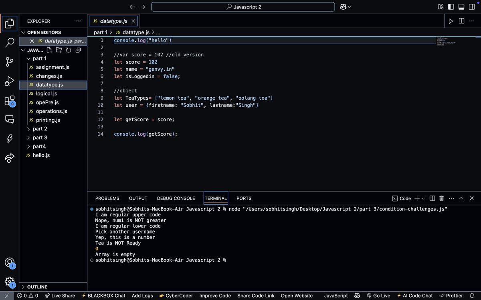Viewport: 481px width, 300px height.
Task: Maximize the terminal panel with up chevron
Action: coord(461,198)
